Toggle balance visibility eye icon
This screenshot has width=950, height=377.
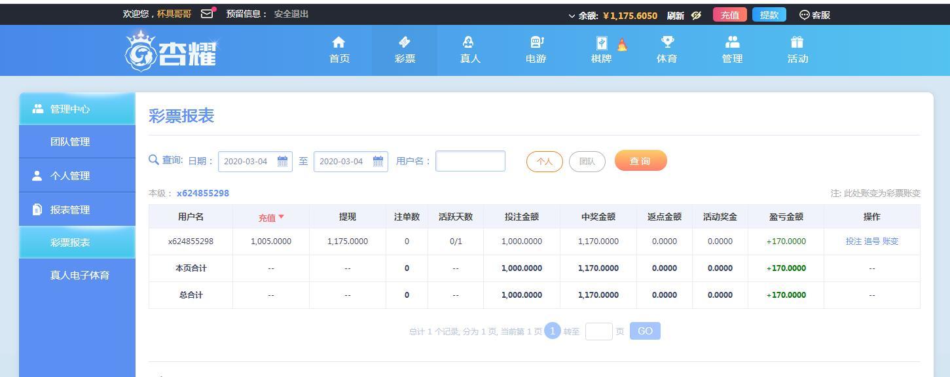click(x=696, y=15)
